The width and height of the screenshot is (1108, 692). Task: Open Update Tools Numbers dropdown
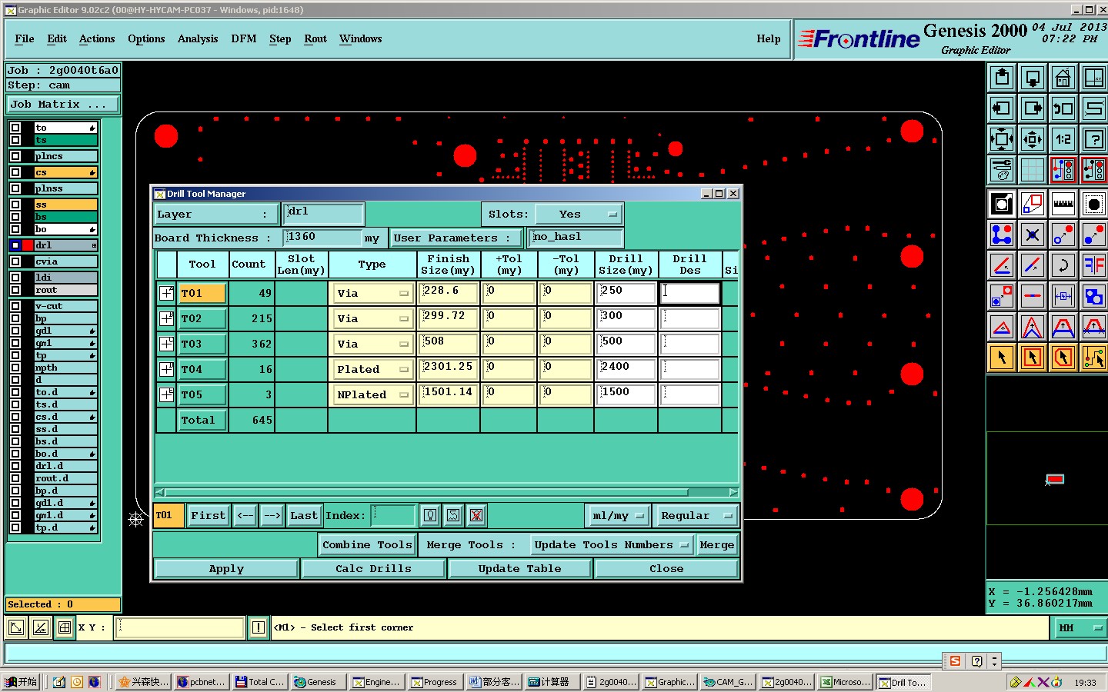coord(612,544)
